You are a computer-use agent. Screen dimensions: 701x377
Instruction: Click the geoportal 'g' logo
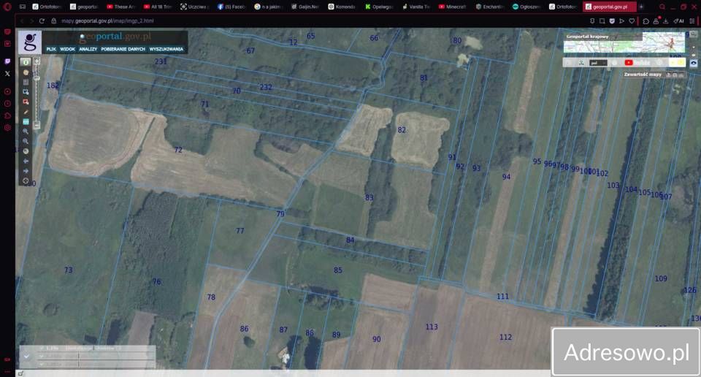click(30, 42)
